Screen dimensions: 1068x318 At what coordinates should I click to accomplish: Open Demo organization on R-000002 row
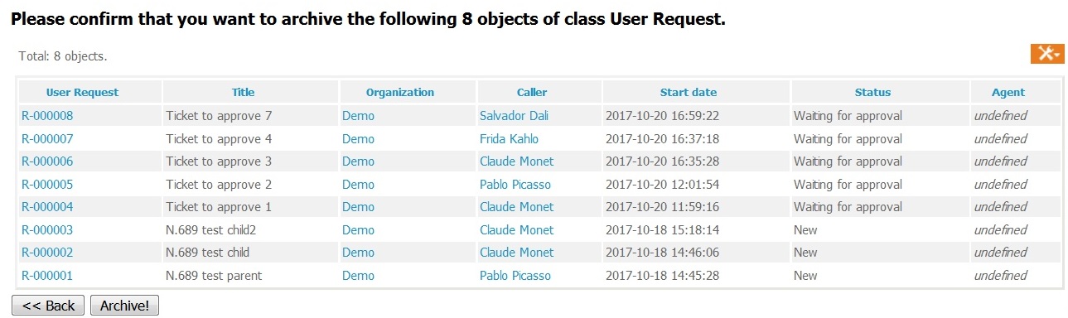coord(358,253)
